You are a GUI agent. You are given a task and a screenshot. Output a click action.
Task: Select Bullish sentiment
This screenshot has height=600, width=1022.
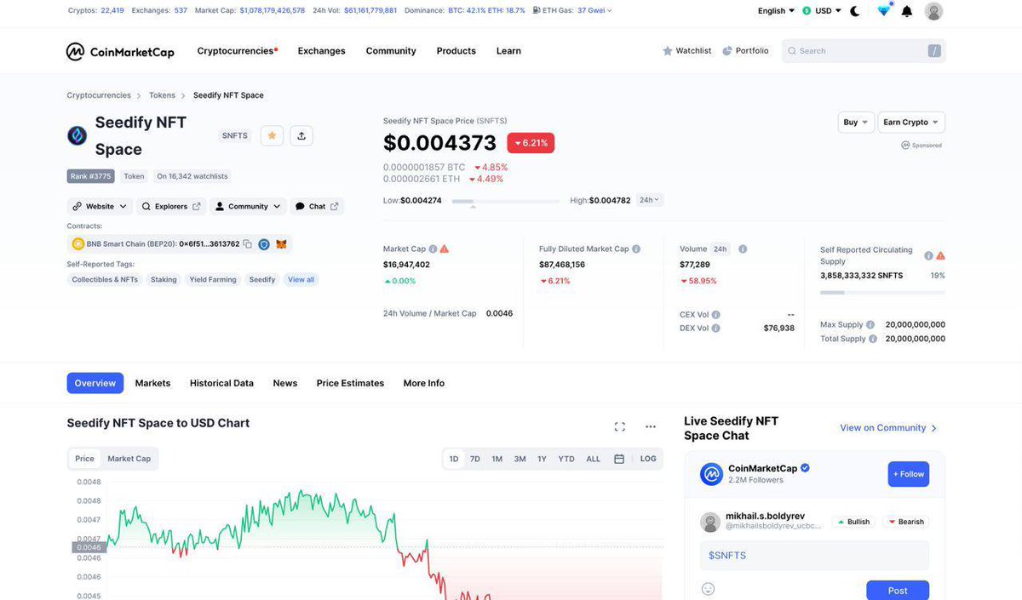(x=853, y=522)
